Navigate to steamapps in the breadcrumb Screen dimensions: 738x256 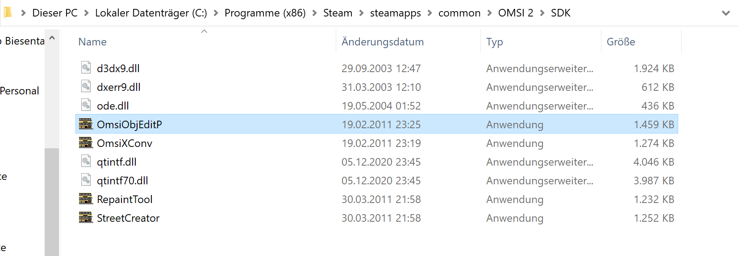coord(395,13)
